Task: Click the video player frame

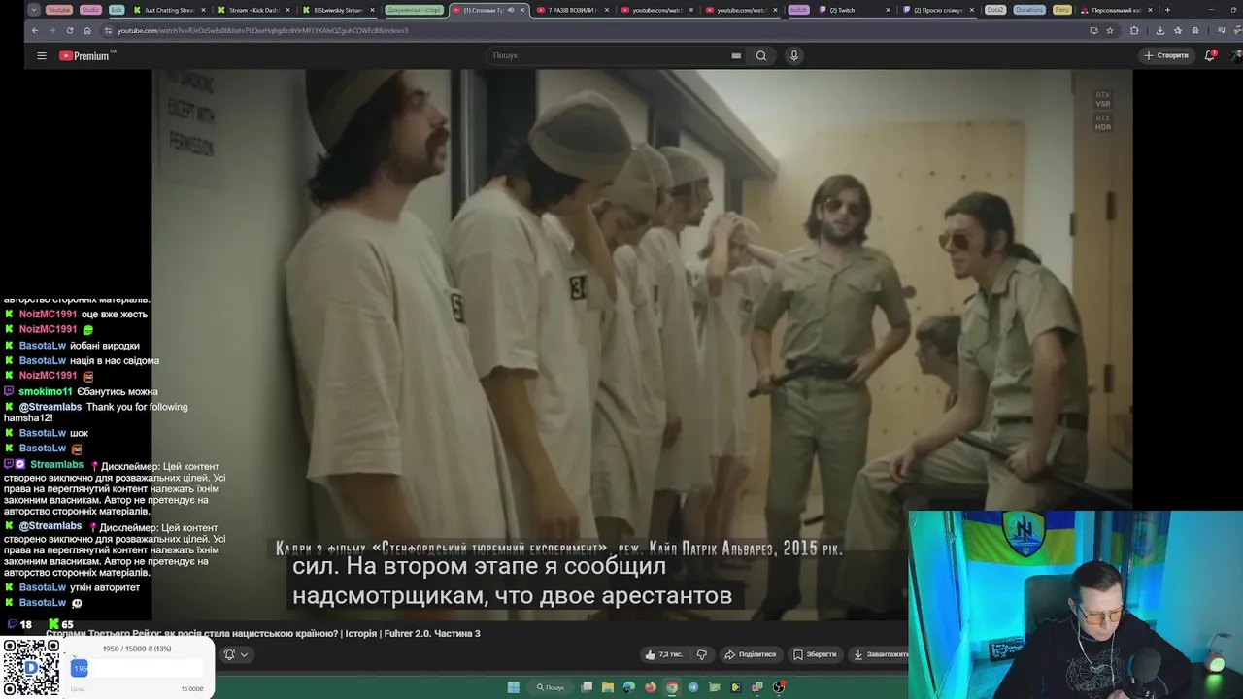Action: point(642,345)
